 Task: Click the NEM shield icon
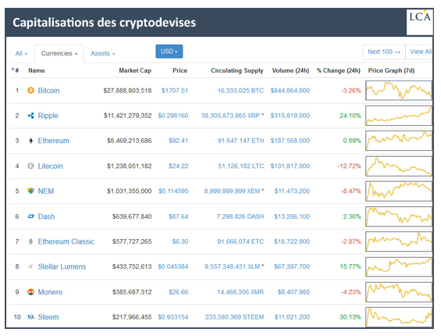click(x=30, y=191)
